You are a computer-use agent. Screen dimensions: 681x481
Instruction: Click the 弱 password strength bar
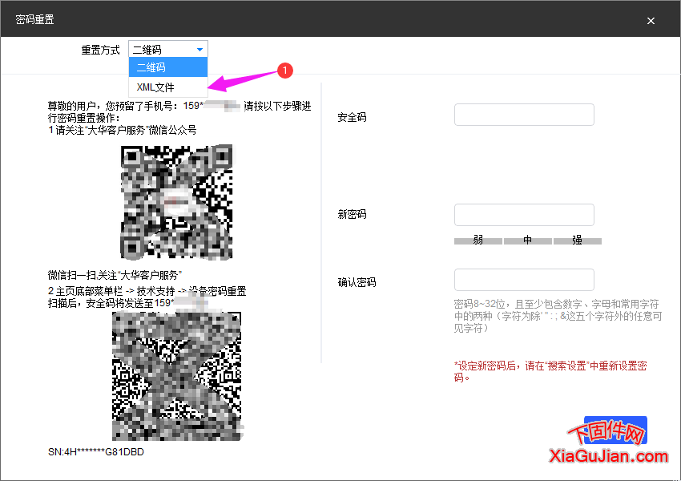coord(478,240)
